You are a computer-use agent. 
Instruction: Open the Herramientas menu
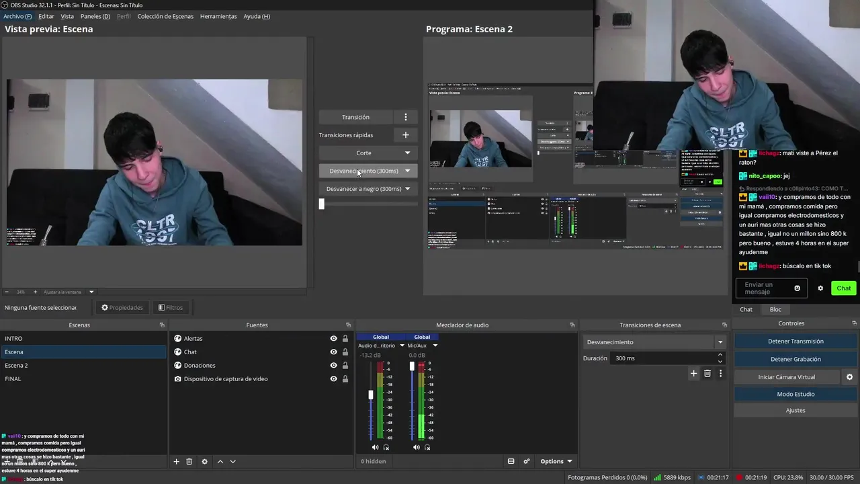[x=218, y=16]
